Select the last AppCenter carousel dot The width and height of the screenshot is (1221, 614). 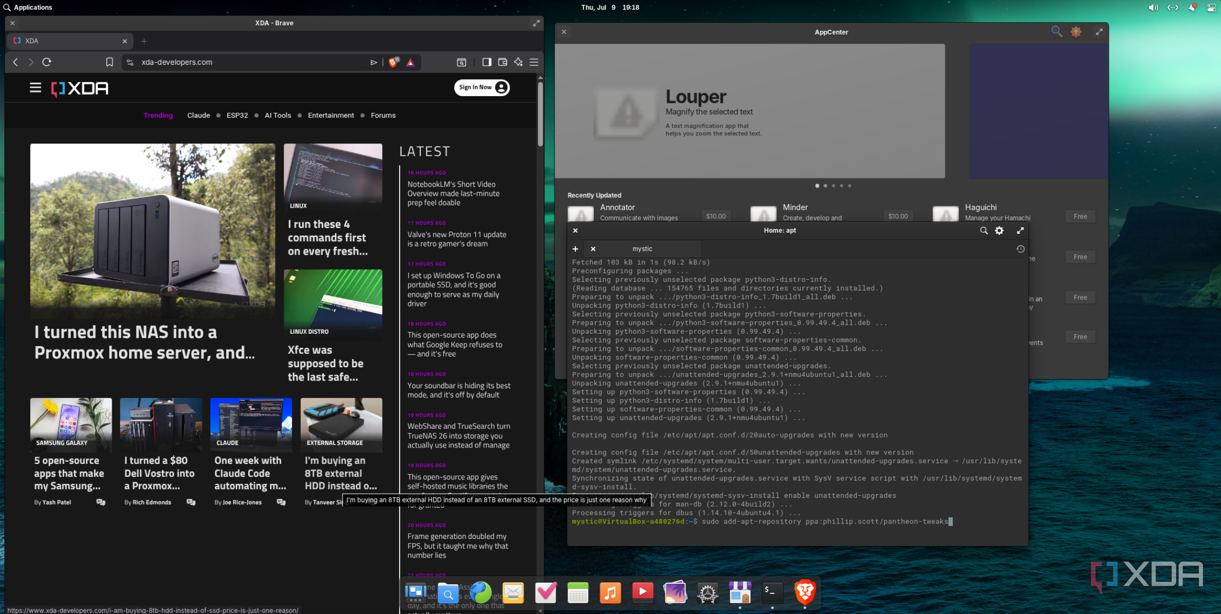point(850,186)
